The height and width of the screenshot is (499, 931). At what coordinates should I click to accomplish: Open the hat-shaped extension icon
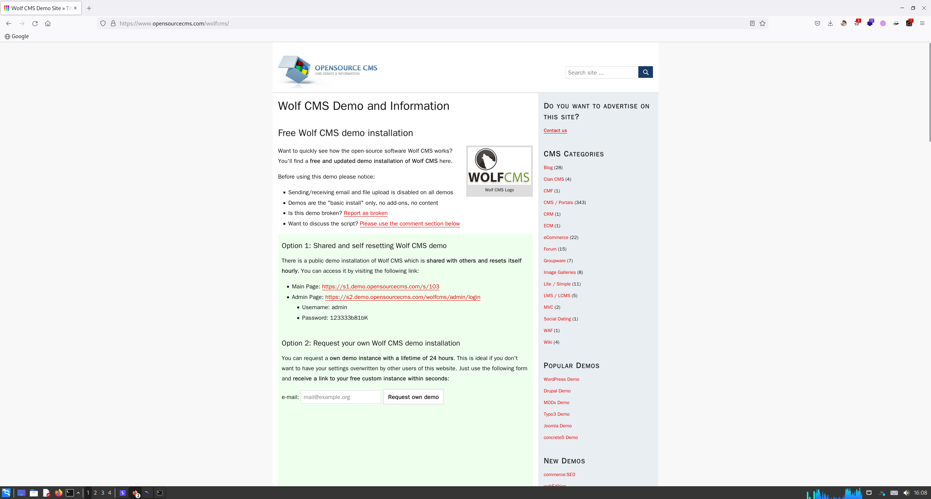tap(896, 23)
